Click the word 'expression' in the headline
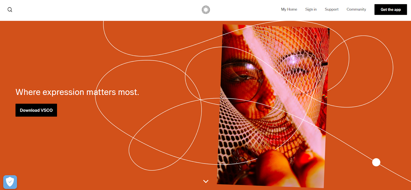This screenshot has width=411, height=190. pos(63,92)
